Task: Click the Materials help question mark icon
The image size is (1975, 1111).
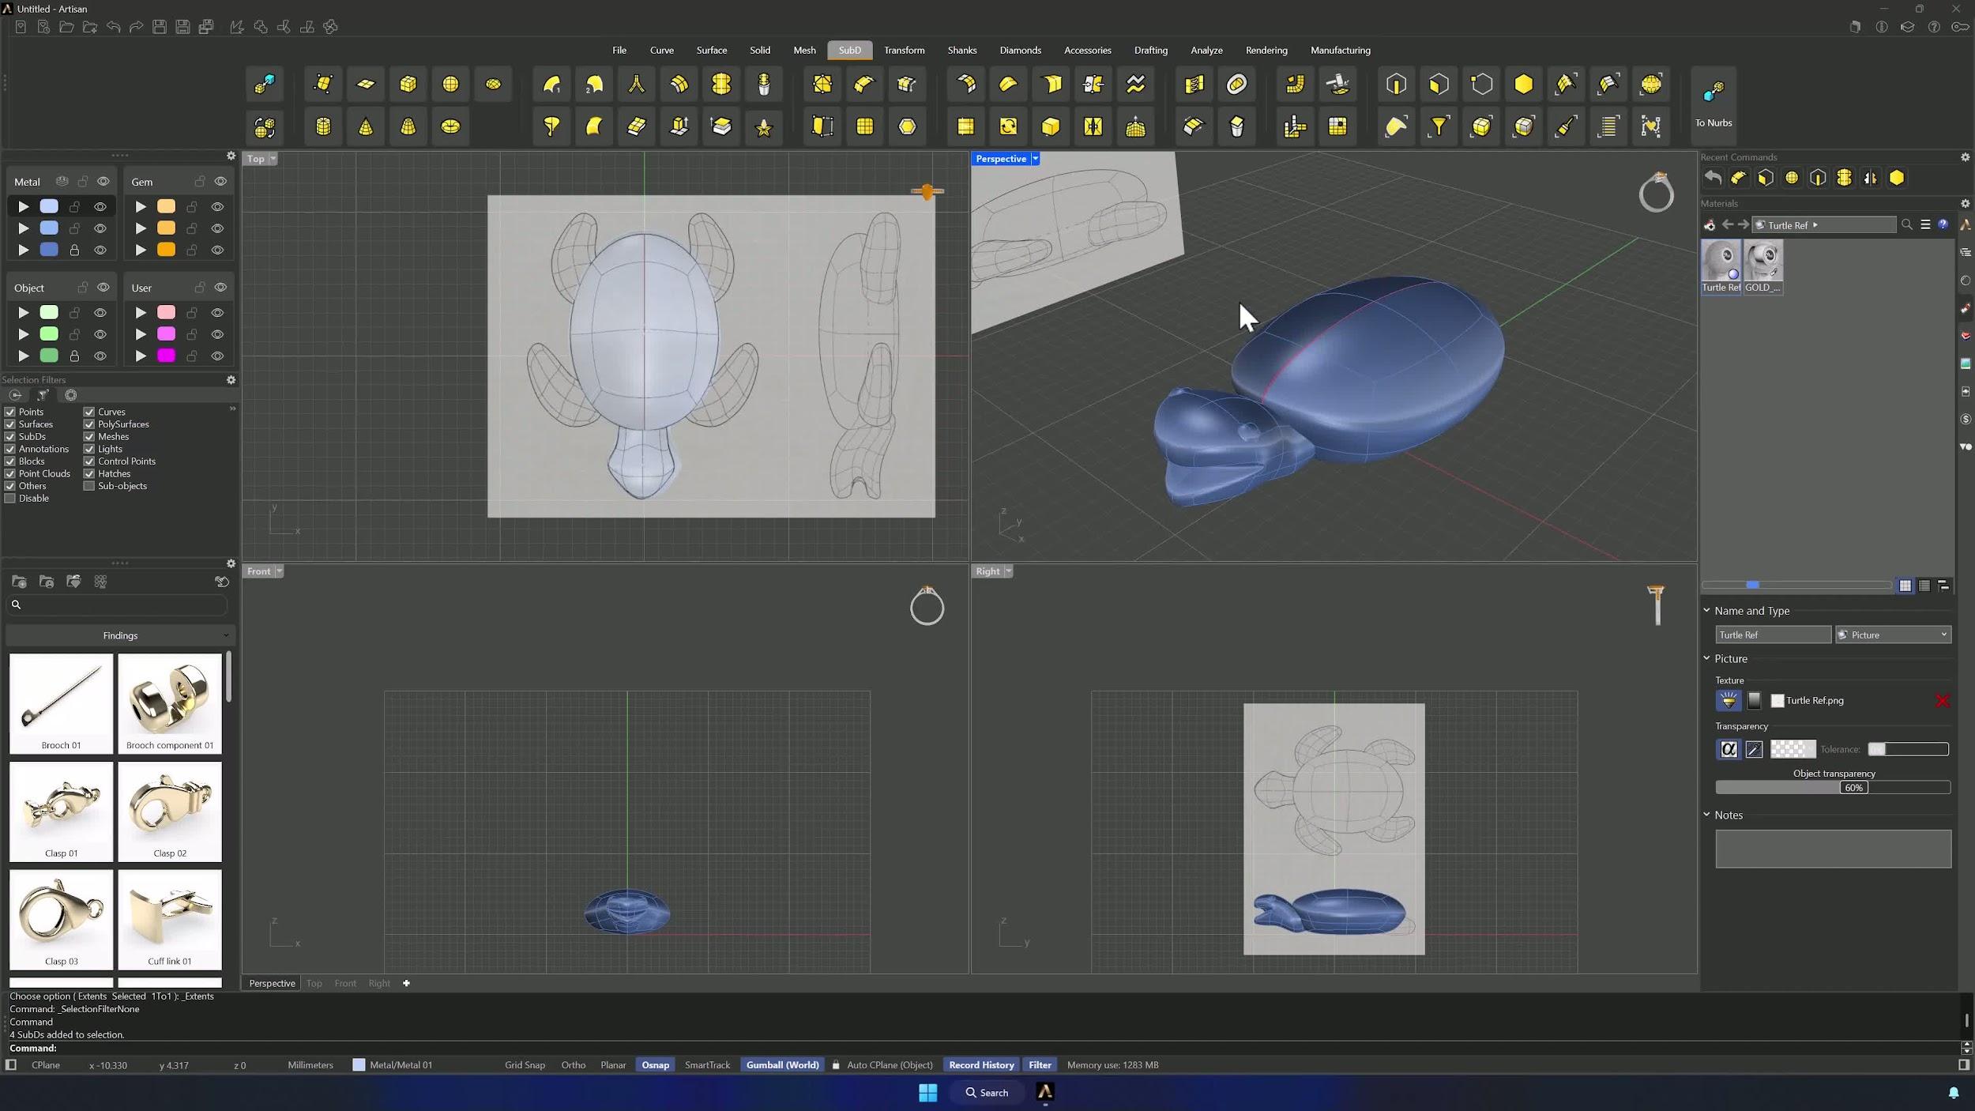Action: point(1943,225)
